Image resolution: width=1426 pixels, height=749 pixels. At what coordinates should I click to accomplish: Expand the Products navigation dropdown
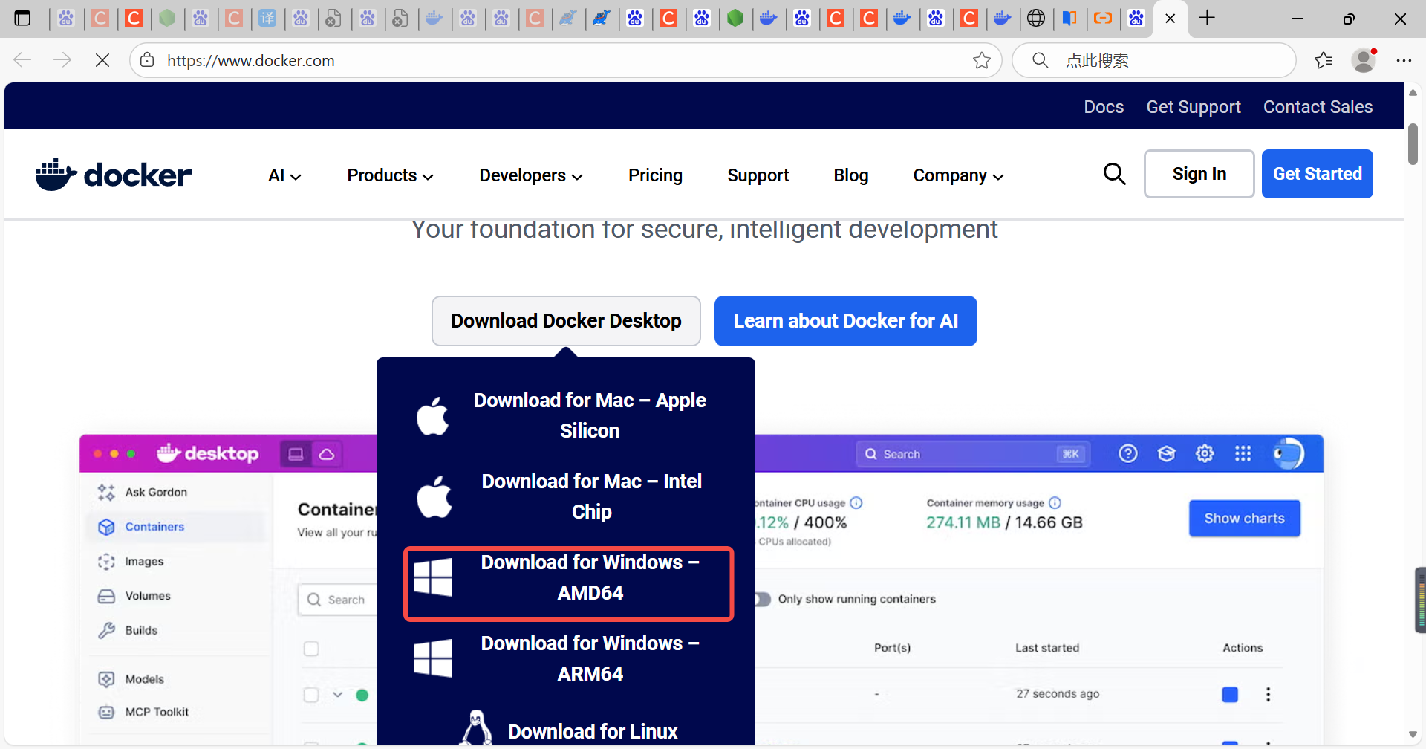[x=390, y=175]
